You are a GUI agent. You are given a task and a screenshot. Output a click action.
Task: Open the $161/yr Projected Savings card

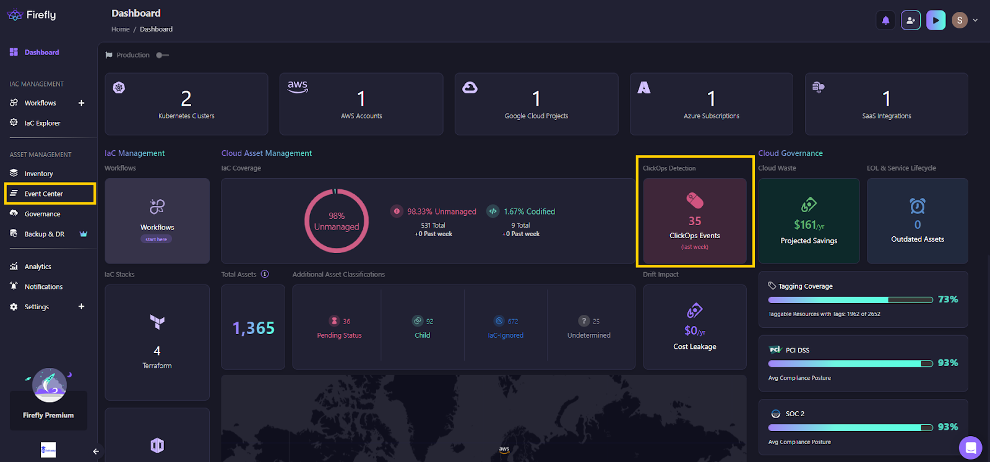point(809,221)
